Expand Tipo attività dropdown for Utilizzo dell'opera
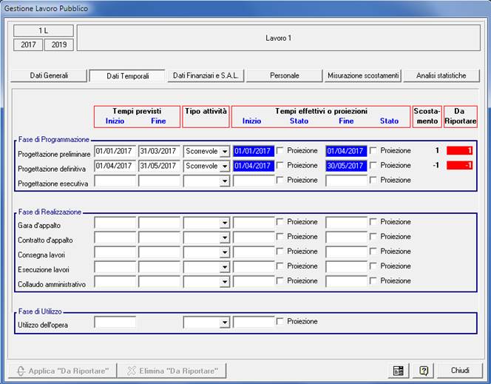The width and height of the screenshot is (491, 384). point(224,323)
